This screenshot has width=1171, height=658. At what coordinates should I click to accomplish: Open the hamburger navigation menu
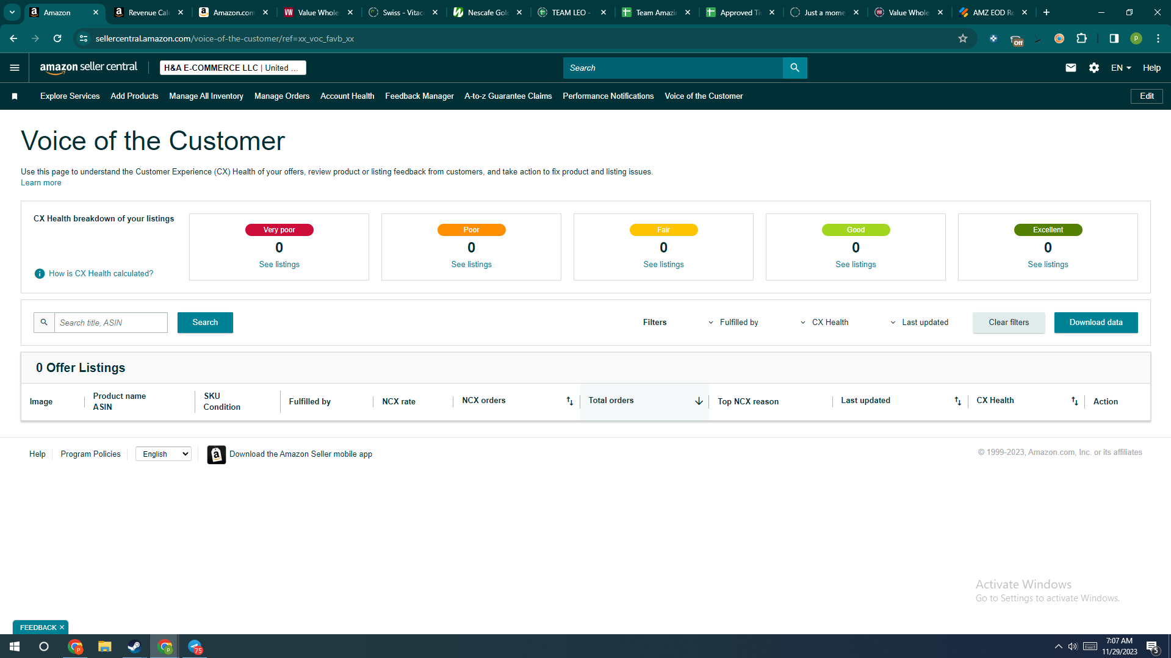(15, 68)
